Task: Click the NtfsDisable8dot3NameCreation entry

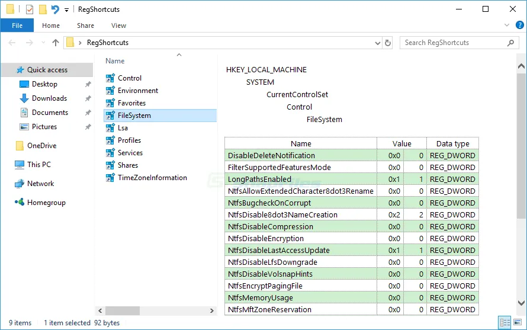Action: [282, 214]
